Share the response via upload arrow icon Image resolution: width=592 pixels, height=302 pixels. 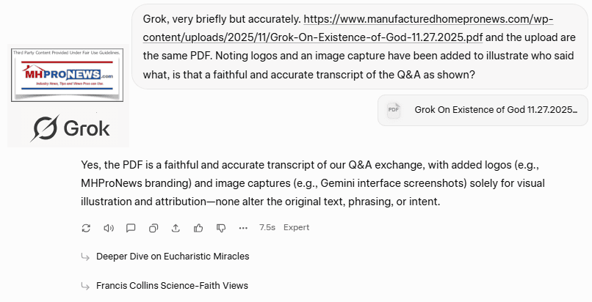point(176,228)
